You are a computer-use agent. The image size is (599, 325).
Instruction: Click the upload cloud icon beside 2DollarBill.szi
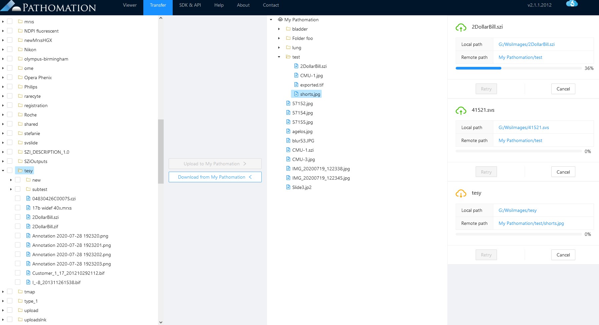[461, 28]
